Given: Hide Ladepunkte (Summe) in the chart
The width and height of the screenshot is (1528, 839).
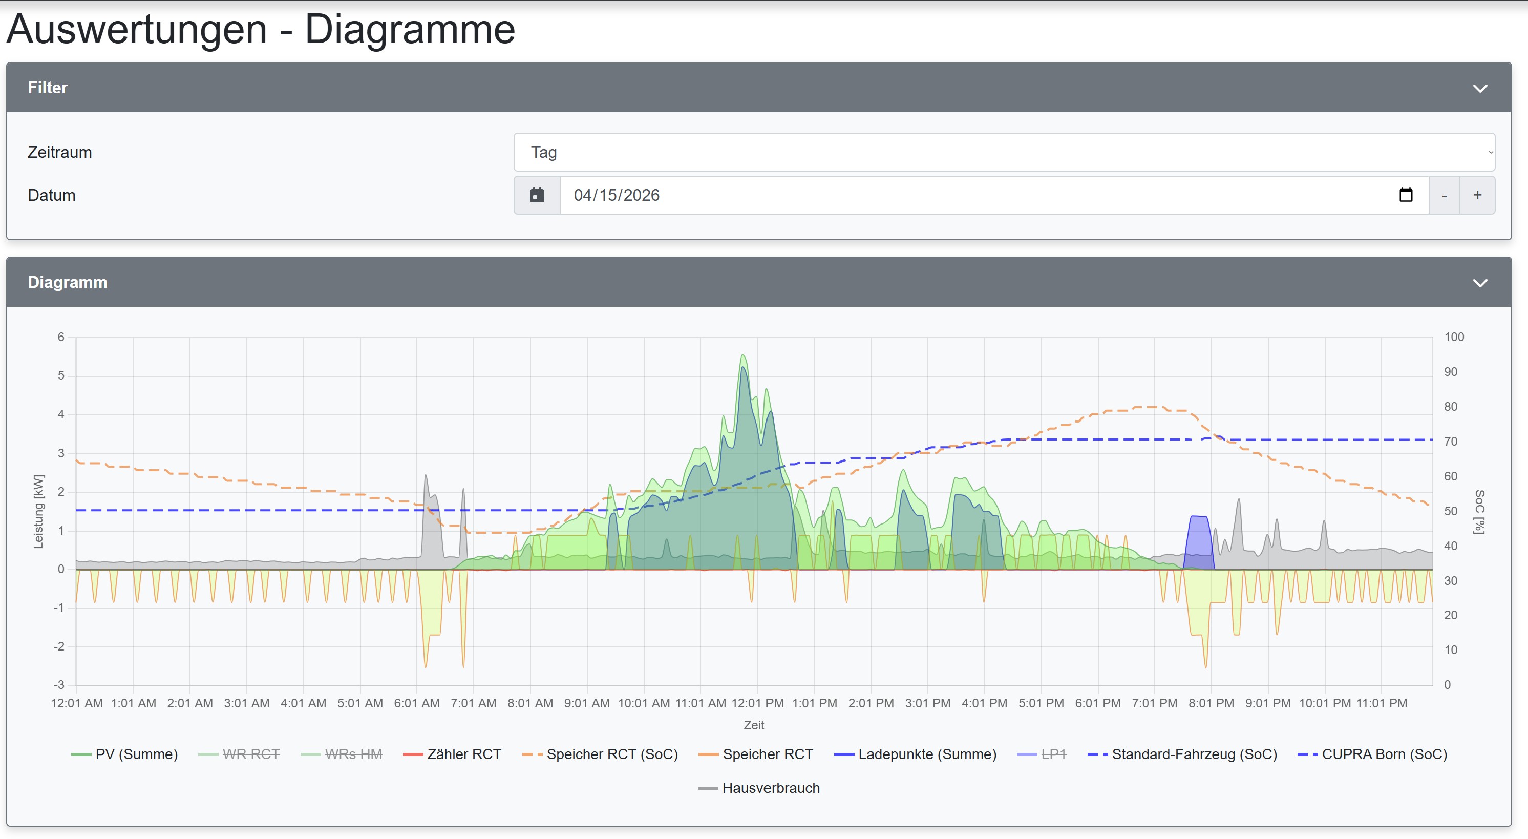Looking at the screenshot, I should pyautogui.click(x=926, y=754).
